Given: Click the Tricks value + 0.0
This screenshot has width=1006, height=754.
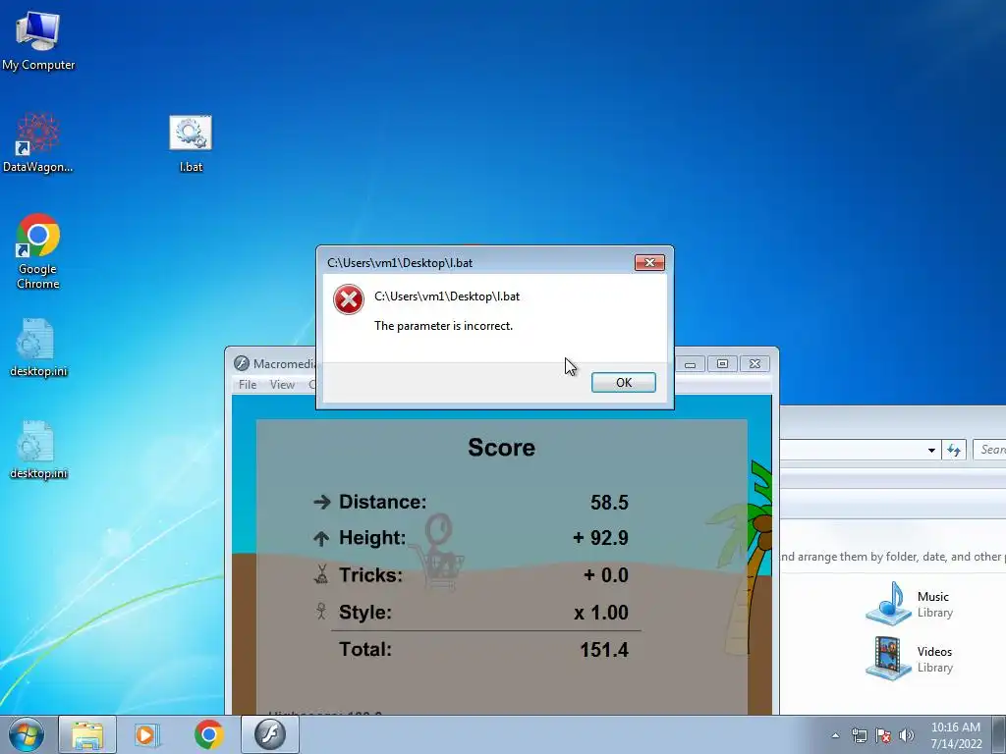Looking at the screenshot, I should (605, 574).
